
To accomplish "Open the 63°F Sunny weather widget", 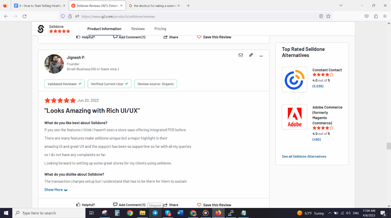I will point(310,213).
